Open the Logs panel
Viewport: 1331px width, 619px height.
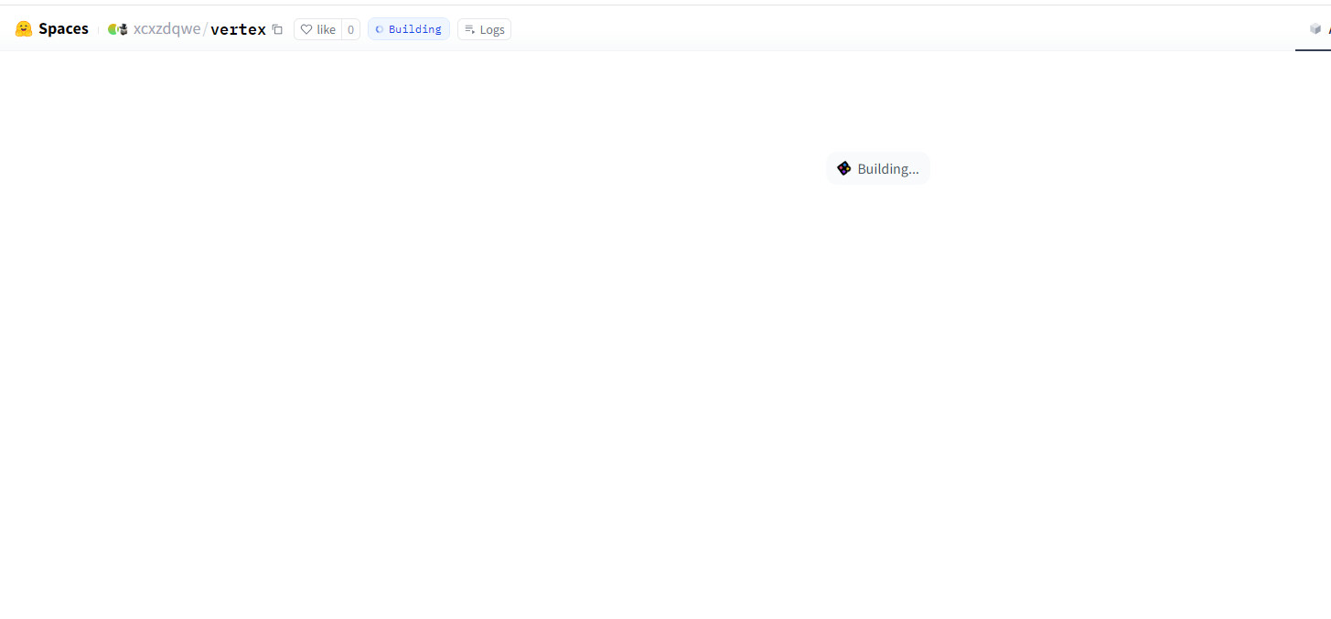point(491,29)
